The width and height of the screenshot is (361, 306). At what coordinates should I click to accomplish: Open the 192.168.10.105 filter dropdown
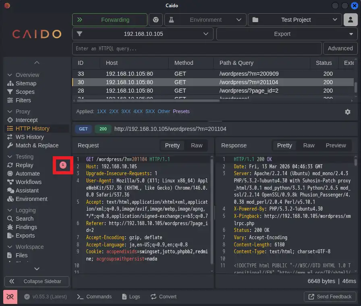[143, 34]
